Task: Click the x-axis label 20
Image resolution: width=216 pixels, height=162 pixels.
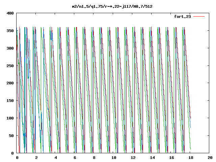Action: (210, 158)
